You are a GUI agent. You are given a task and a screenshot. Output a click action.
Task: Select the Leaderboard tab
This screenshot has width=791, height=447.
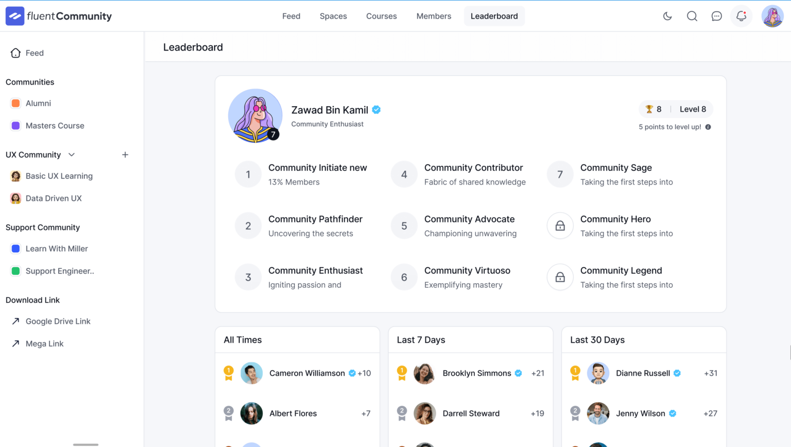[494, 16]
